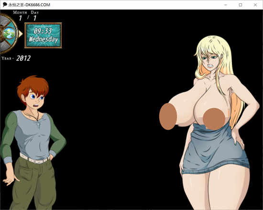Minimize the game window

226,5
